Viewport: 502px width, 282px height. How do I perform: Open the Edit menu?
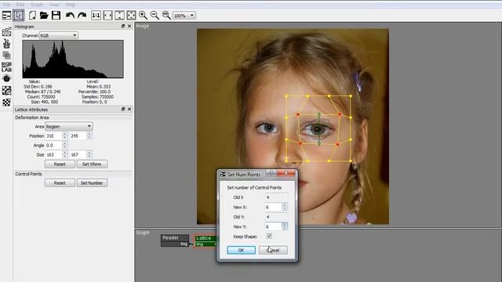point(20,5)
